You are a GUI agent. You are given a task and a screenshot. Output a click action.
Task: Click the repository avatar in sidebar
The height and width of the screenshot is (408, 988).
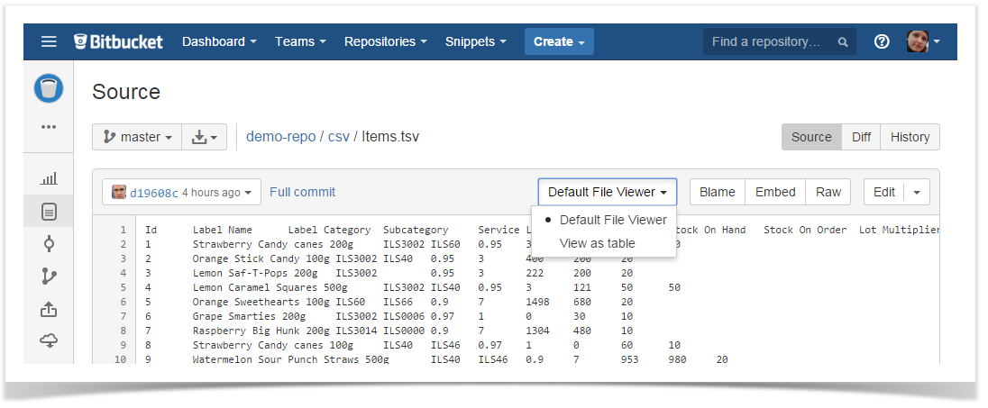coord(49,88)
